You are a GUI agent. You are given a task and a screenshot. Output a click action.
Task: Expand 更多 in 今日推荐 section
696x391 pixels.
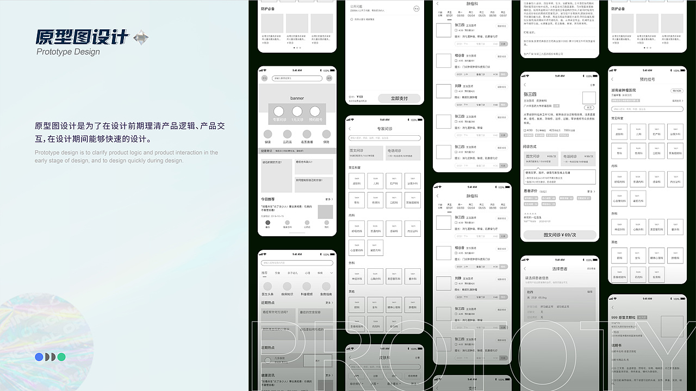329,199
